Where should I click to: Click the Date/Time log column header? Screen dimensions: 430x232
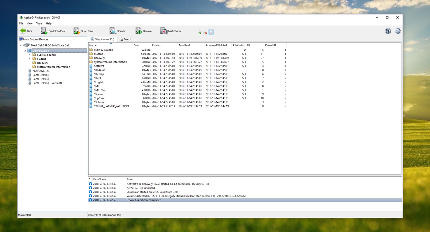tap(109, 179)
